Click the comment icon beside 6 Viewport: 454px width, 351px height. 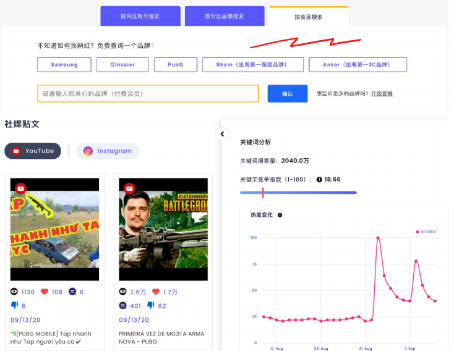[72, 292]
